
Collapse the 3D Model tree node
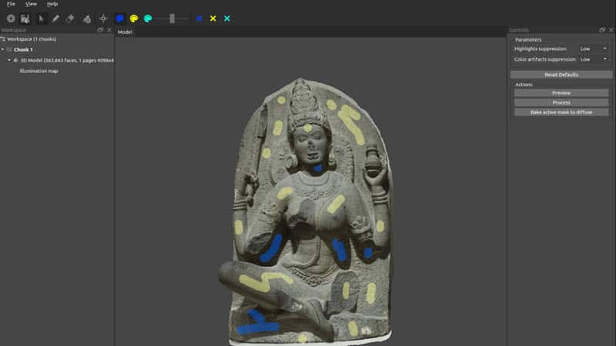[9, 61]
